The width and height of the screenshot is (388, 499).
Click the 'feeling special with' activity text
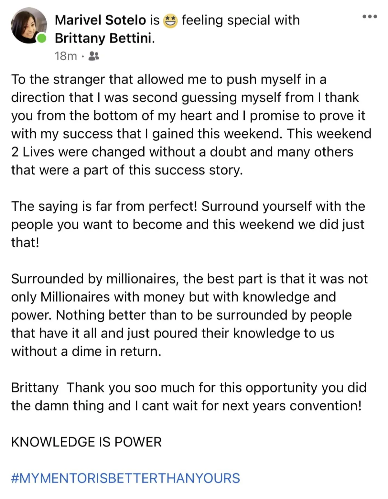coord(241,20)
